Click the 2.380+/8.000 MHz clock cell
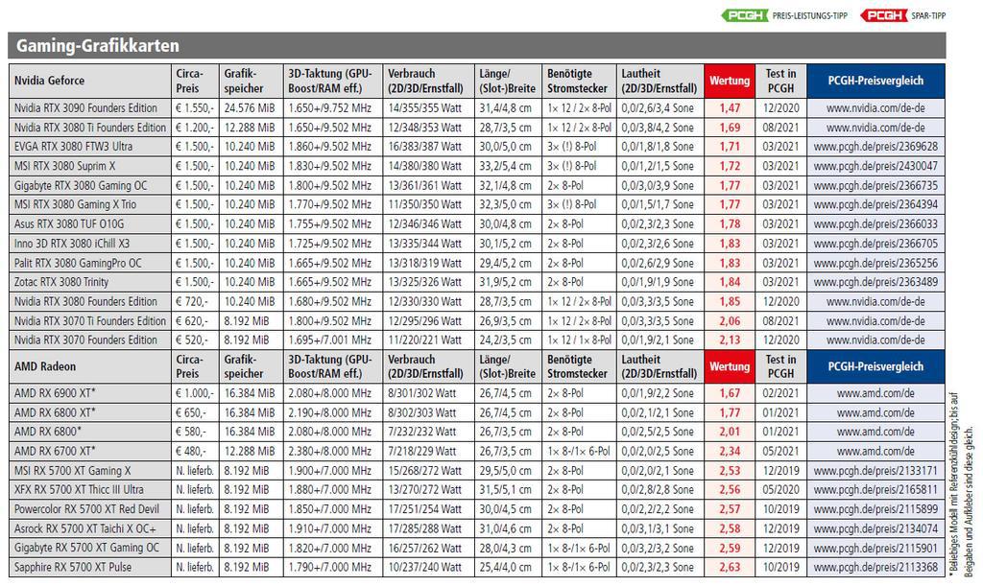The width and height of the screenshot is (983, 586). (x=333, y=452)
